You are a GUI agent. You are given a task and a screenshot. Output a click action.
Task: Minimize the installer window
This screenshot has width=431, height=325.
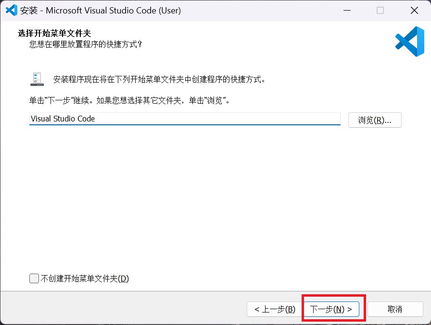(x=347, y=11)
